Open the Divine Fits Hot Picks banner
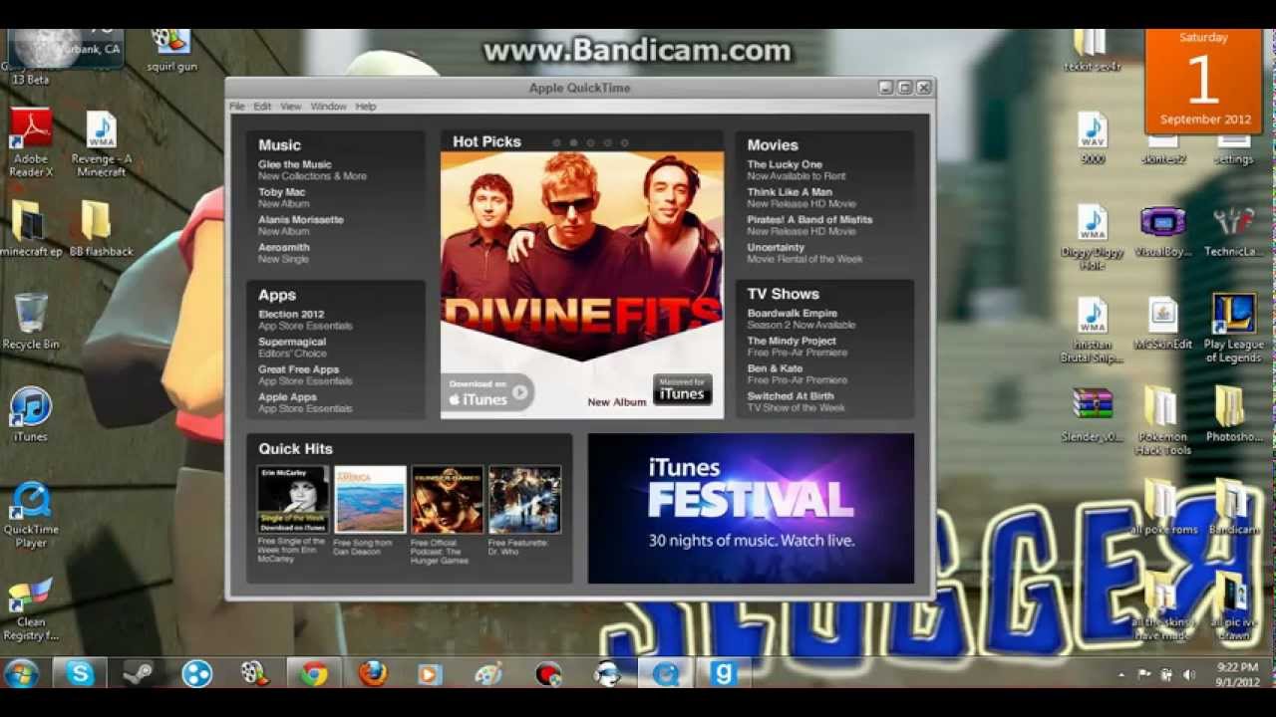The width and height of the screenshot is (1276, 717). [582, 285]
